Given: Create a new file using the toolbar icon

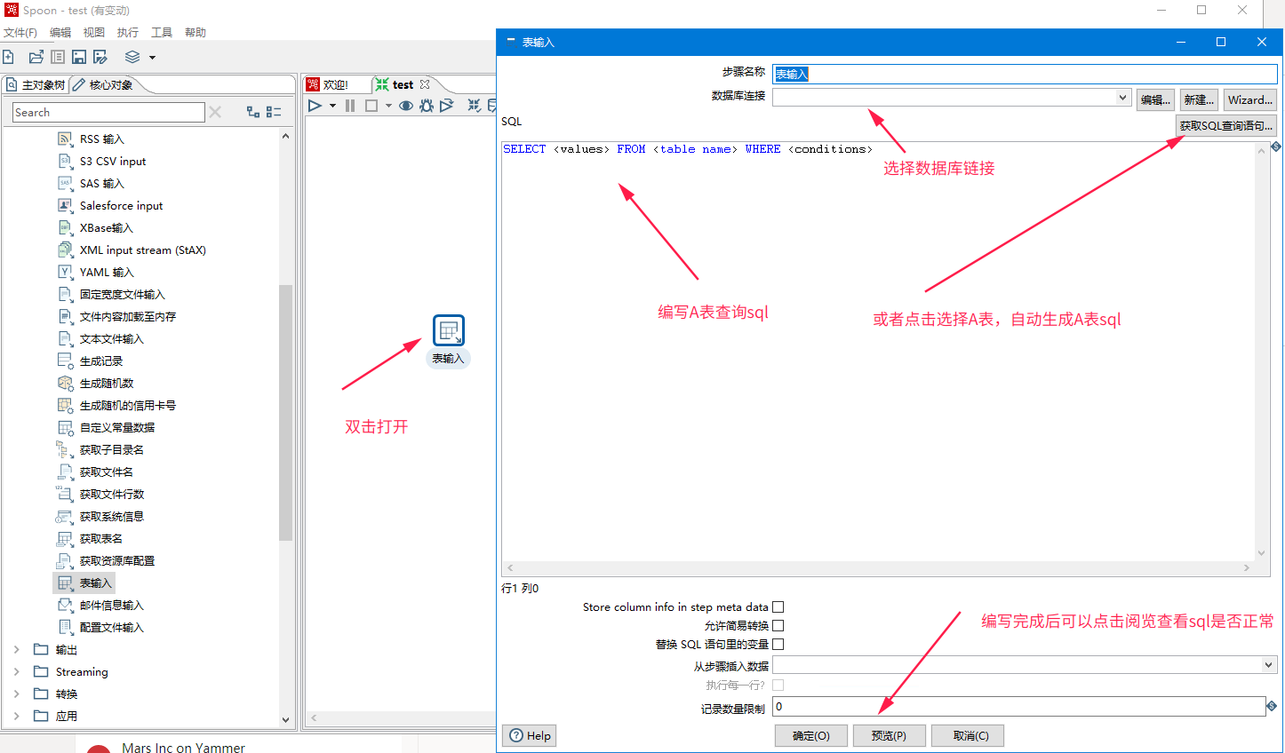Looking at the screenshot, I should click(x=9, y=57).
